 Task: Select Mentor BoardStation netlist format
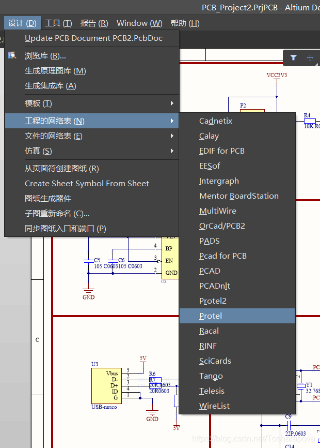[237, 196]
